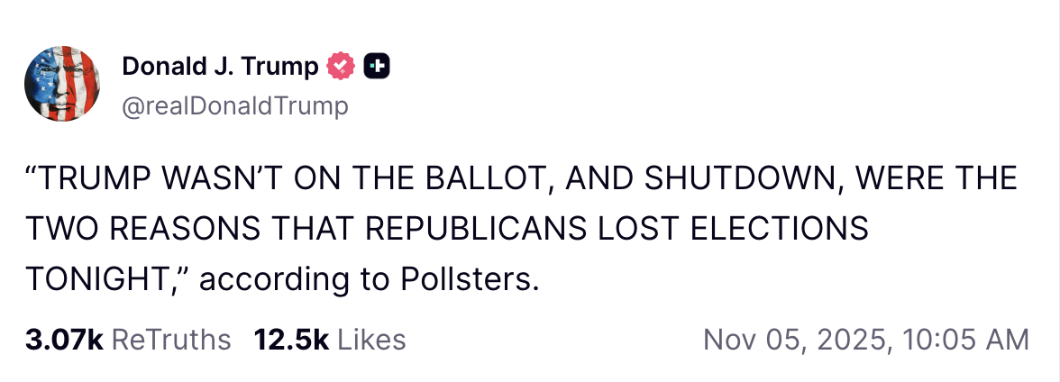Open the @realDonaldTrump handle
The width and height of the screenshot is (1060, 382).
(x=234, y=106)
